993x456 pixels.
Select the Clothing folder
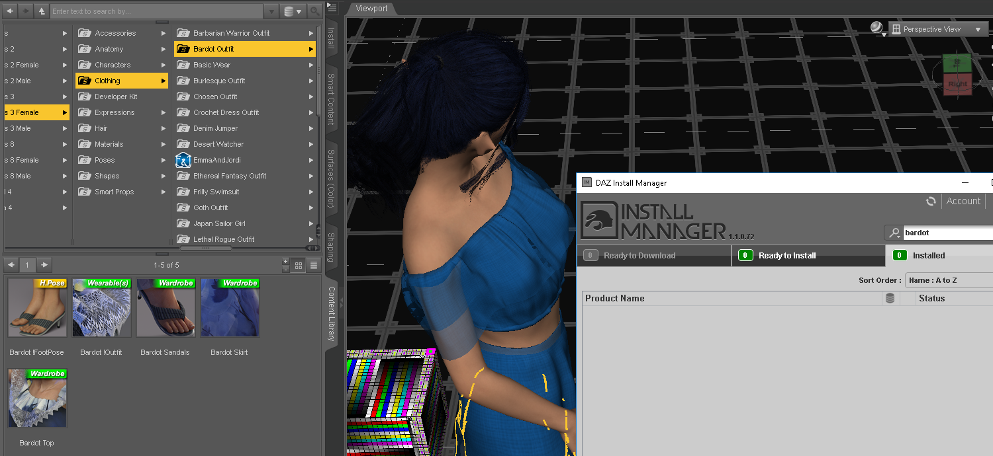[x=122, y=81]
